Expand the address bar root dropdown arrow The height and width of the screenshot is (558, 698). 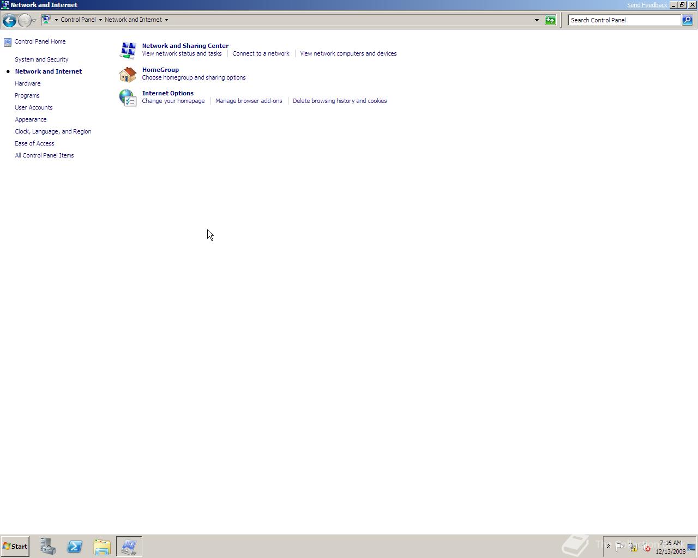coord(56,20)
